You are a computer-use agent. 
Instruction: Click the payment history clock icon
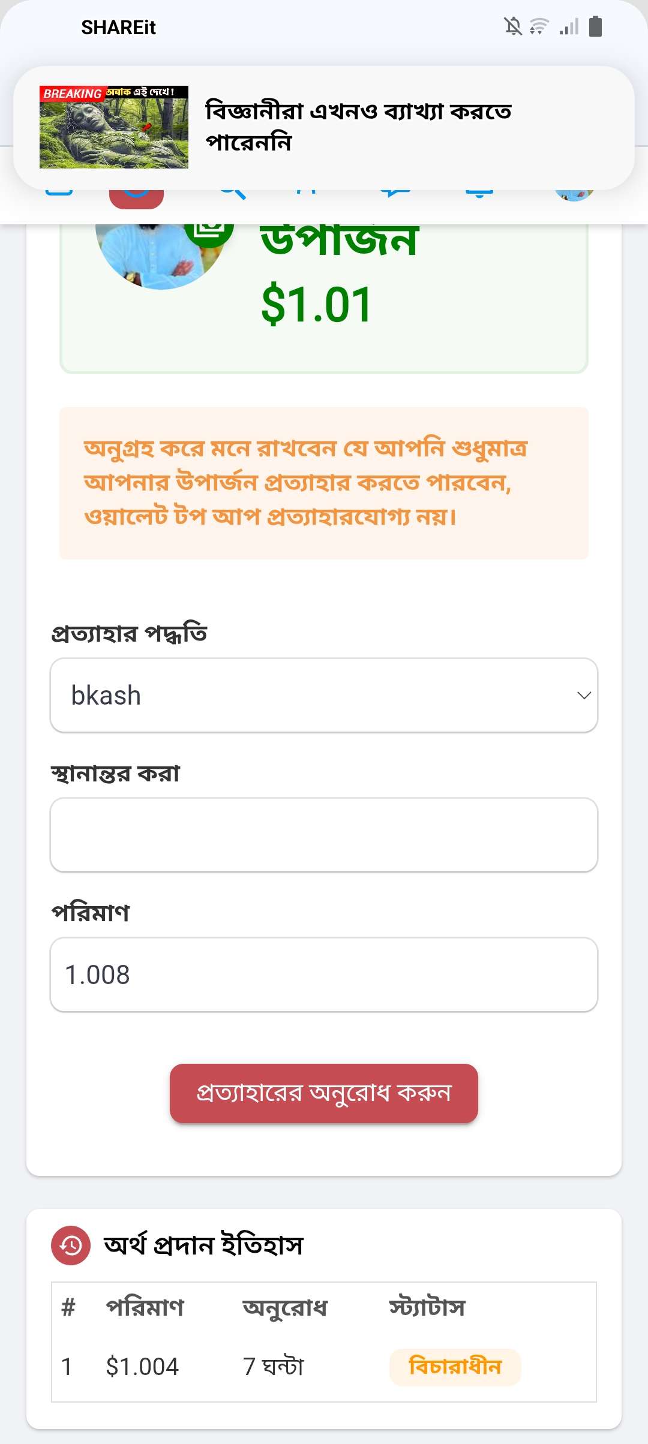(71, 1246)
